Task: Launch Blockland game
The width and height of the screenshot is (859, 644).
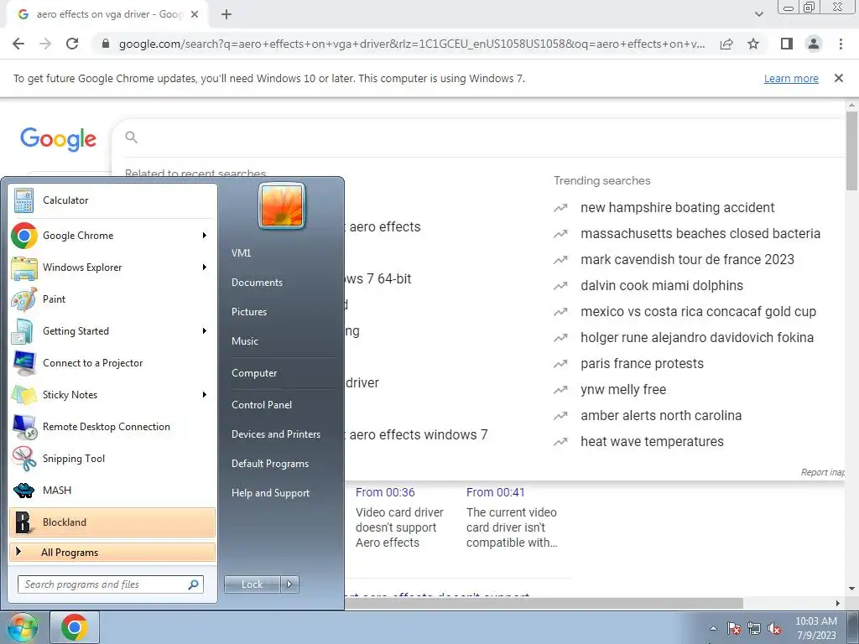Action: tap(112, 522)
